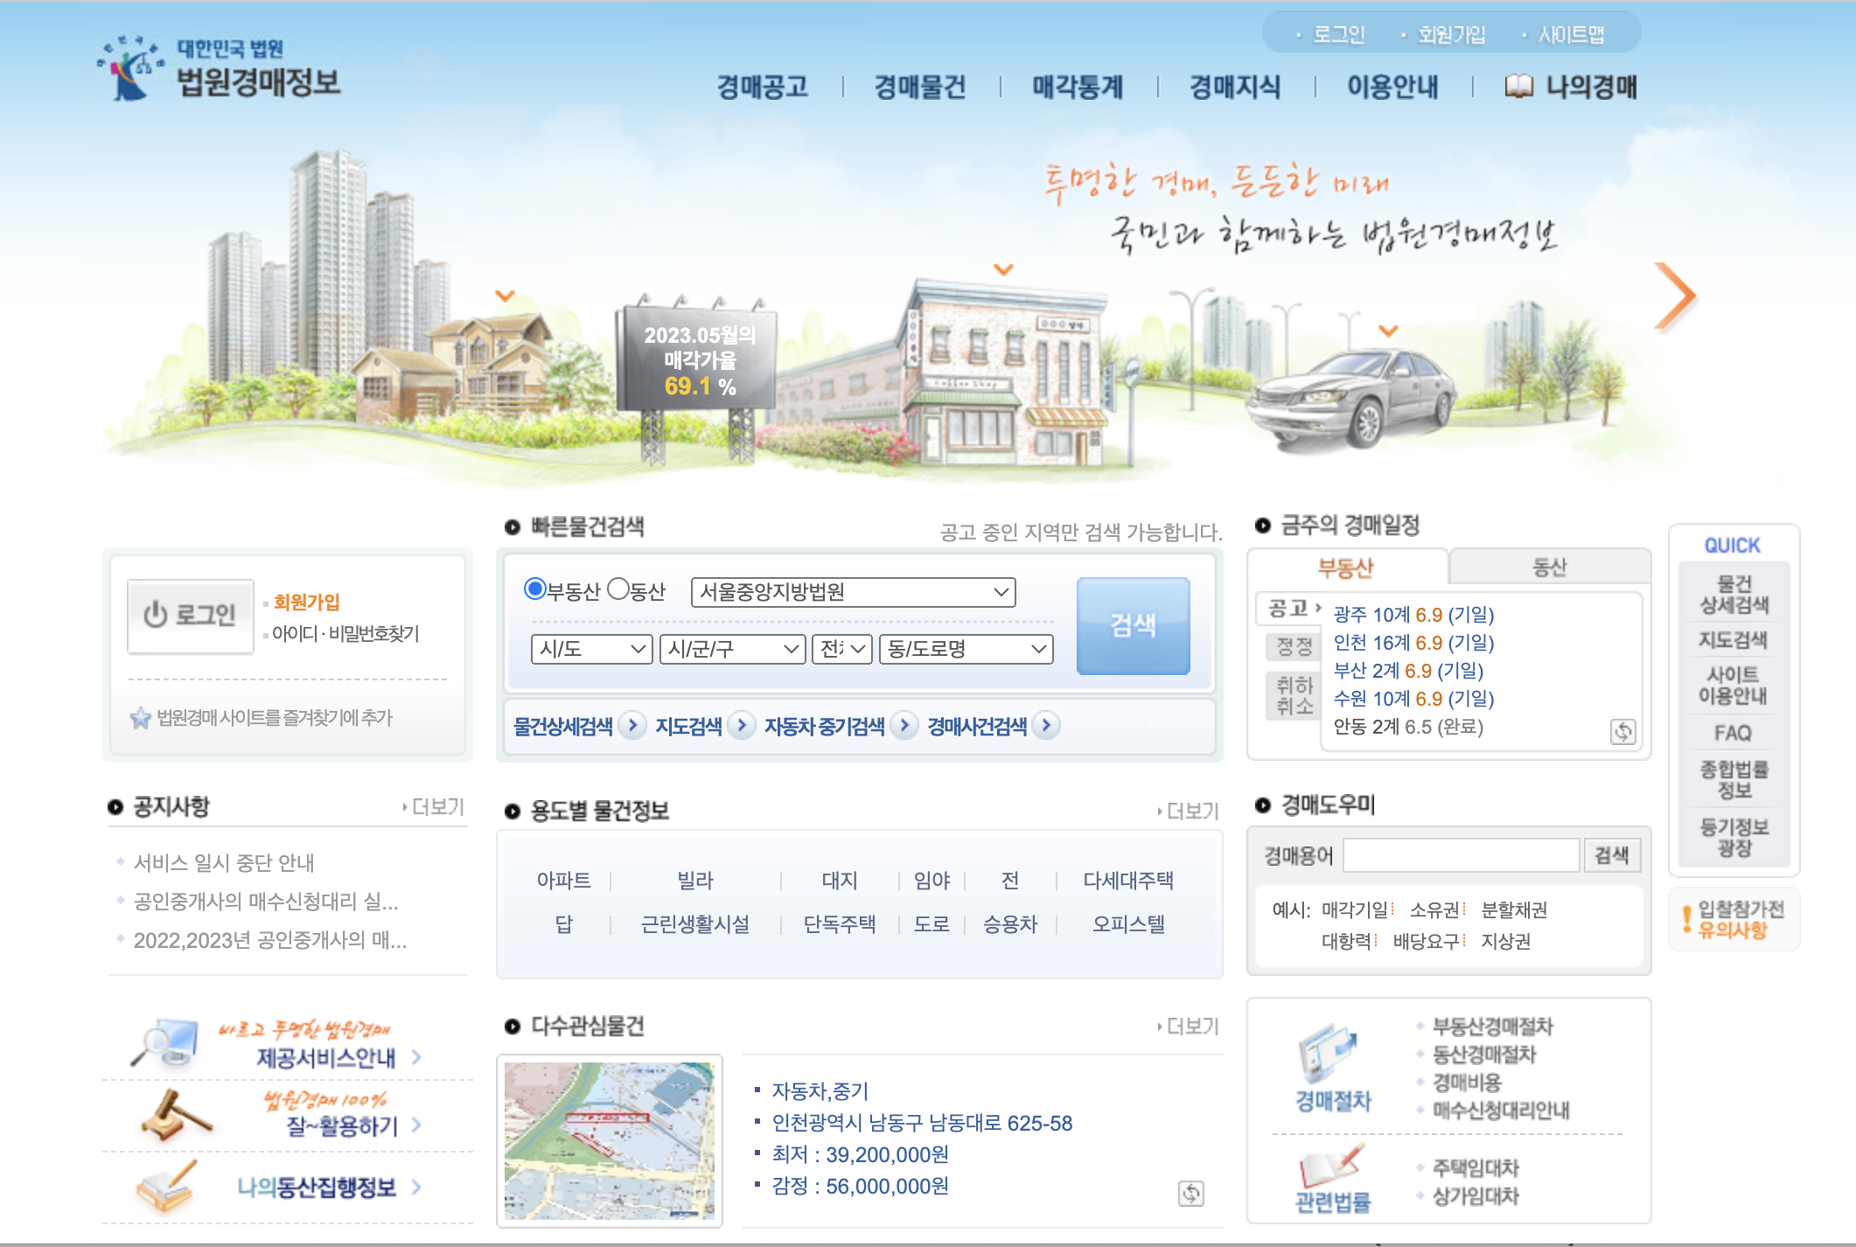Open the 경매물건 menu
1856x1247 pixels.
(919, 87)
